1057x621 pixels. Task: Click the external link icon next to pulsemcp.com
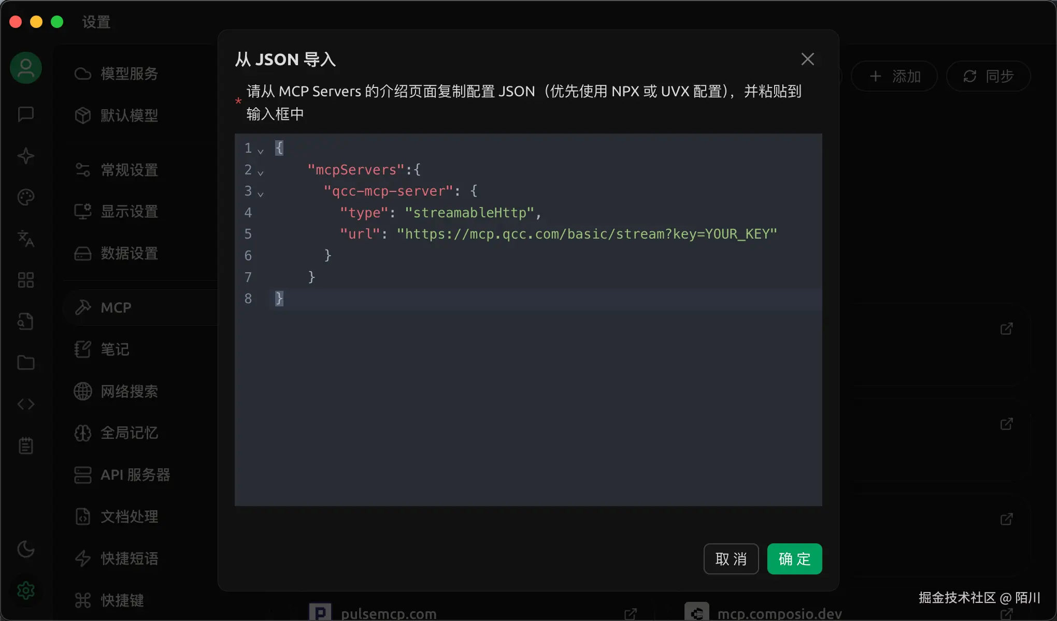(630, 613)
